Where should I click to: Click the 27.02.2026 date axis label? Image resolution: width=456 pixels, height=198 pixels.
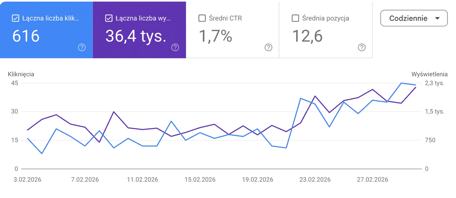(373, 180)
